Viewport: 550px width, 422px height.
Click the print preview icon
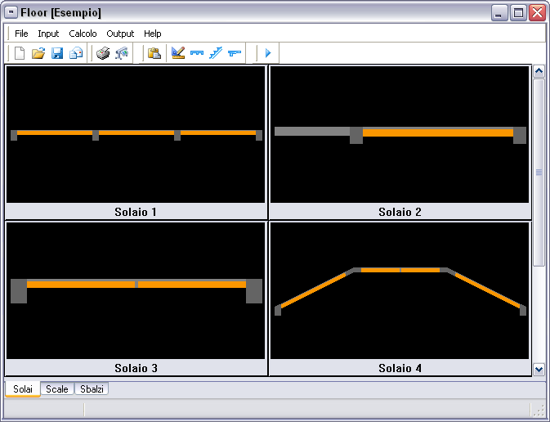(x=122, y=54)
